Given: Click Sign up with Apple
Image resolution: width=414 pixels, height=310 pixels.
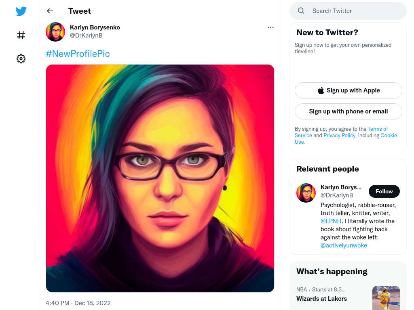Looking at the screenshot, I should click(x=348, y=90).
